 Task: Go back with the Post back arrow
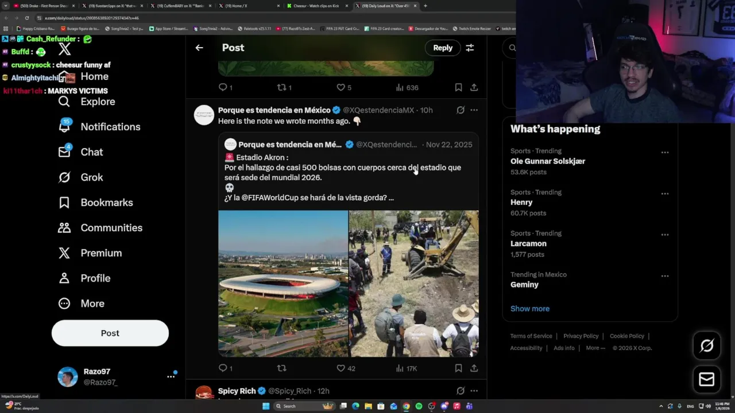199,48
